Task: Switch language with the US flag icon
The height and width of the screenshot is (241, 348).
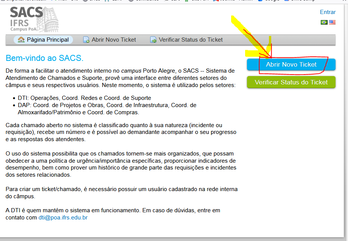Action: coord(332,22)
